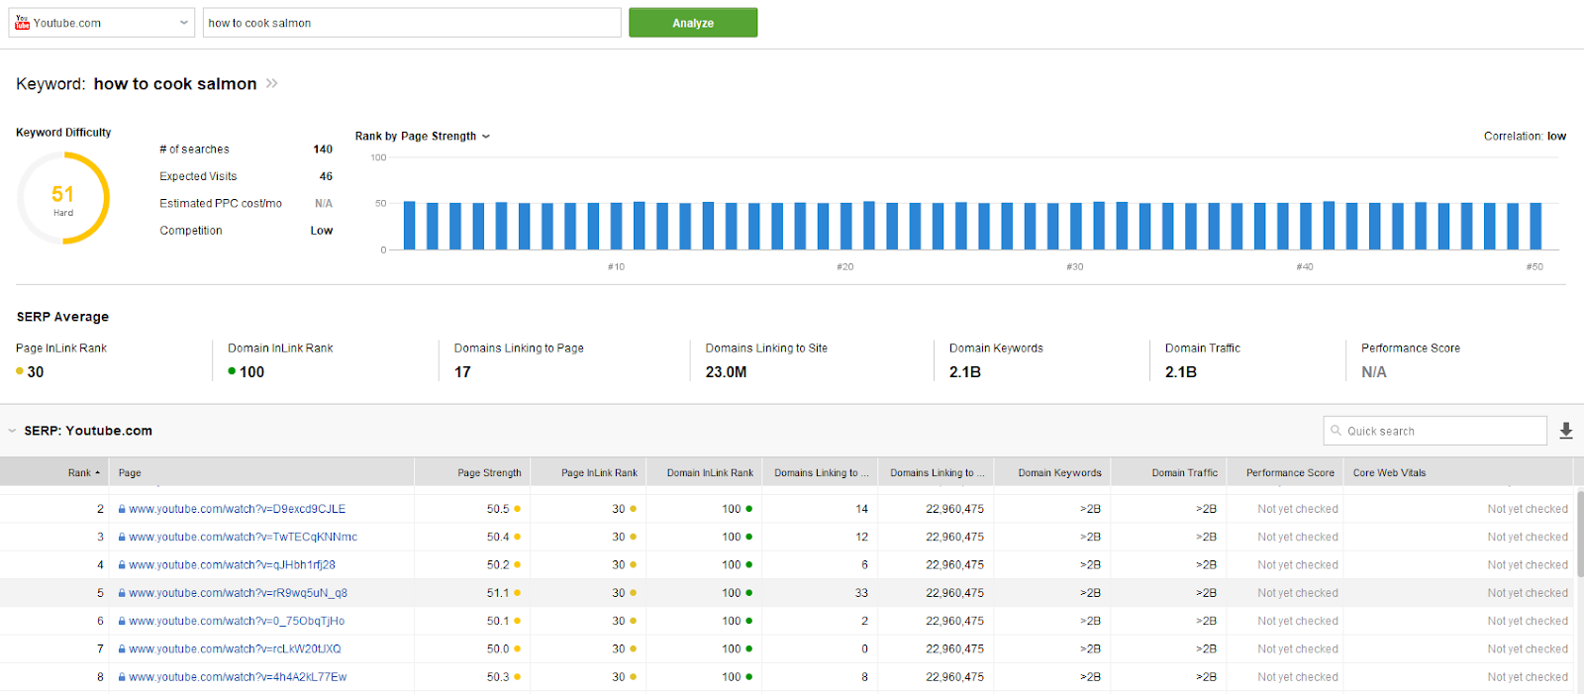Screen dimensions: 1584x694
Task: Click the Page Strength value 50.4
Action: point(498,537)
